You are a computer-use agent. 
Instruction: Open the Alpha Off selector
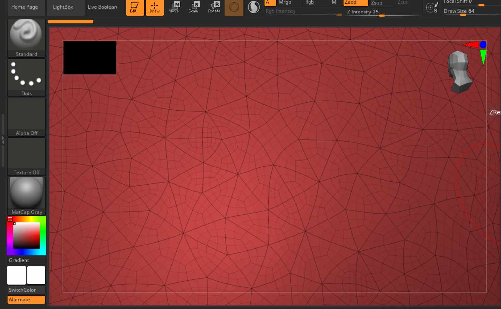[x=26, y=117]
